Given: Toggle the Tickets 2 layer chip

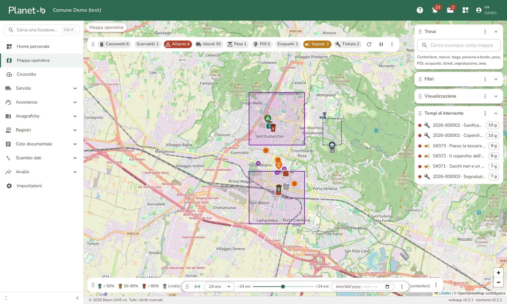Looking at the screenshot, I should click(348, 44).
